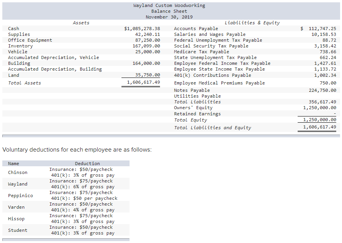Click 'Voluntary deductions for each employee' sentence
This screenshot has width=342, height=243.
coord(77,150)
